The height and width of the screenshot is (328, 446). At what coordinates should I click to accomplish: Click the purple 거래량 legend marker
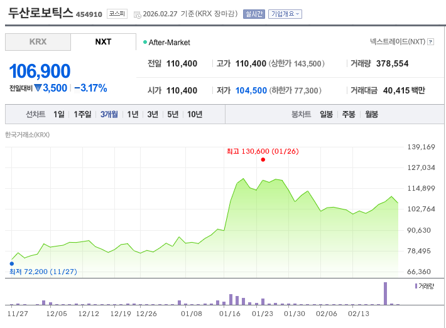point(416,286)
